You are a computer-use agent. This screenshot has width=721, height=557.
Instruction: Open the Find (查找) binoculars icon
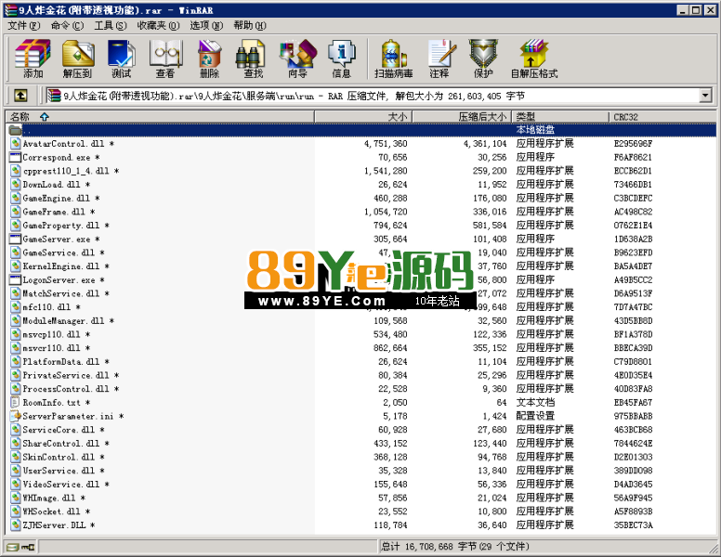pos(253,59)
